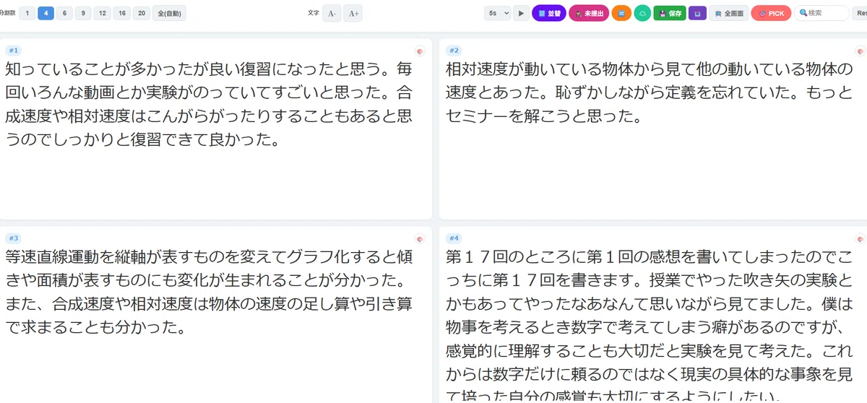Click into the 検索 search field
The image size is (867, 403).
pos(821,13)
